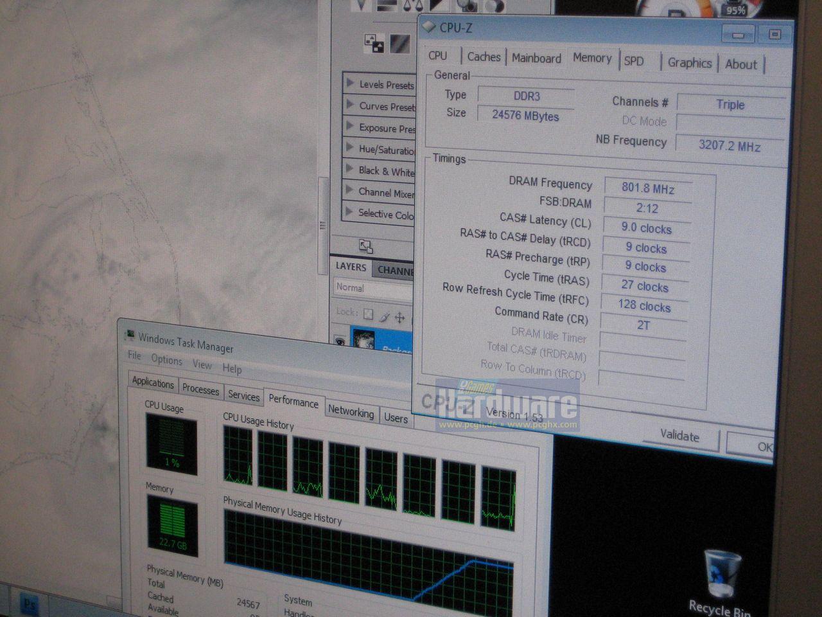
Task: Open the SPD tab in CPU-Z
Action: (634, 61)
